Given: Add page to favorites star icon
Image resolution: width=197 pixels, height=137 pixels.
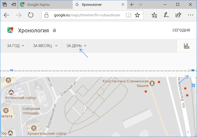Looking at the screenshot, I should (x=137, y=15).
